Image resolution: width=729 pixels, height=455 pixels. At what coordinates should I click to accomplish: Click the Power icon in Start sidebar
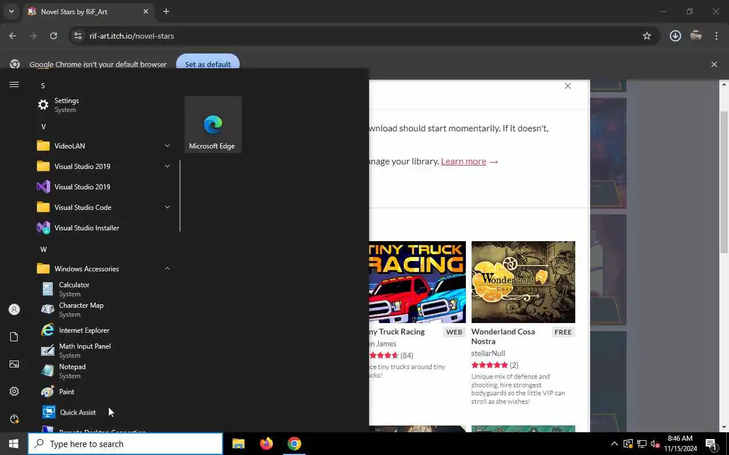click(x=14, y=419)
